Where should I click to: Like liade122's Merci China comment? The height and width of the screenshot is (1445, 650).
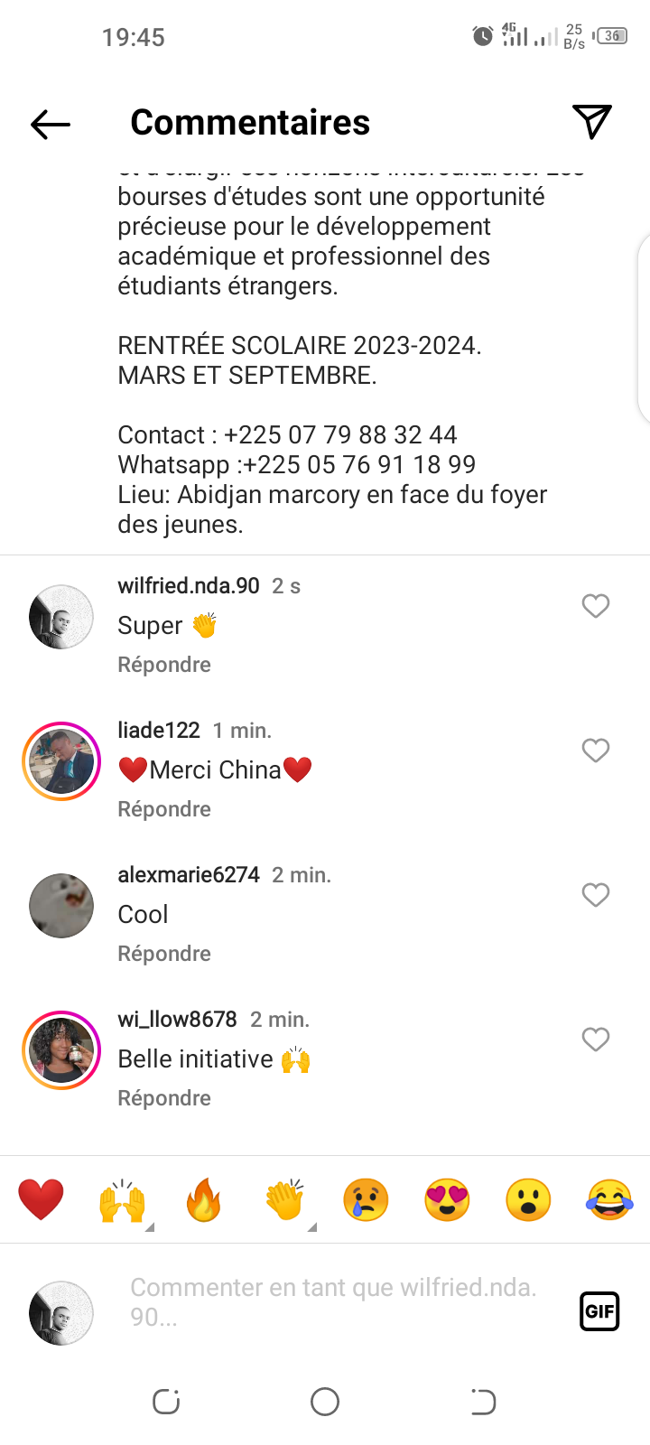point(596,750)
